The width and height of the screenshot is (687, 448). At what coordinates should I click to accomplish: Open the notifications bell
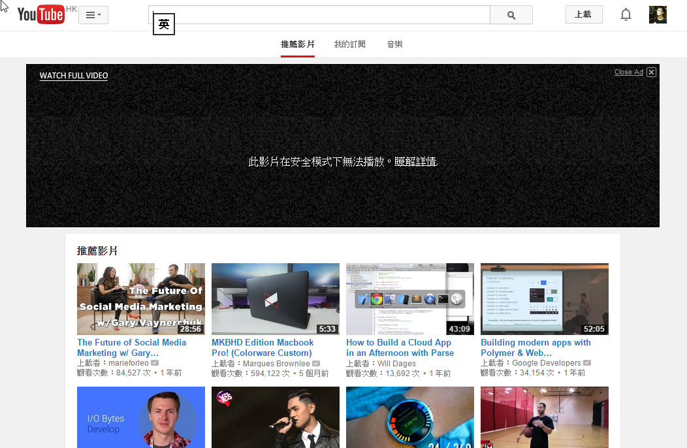tap(626, 15)
